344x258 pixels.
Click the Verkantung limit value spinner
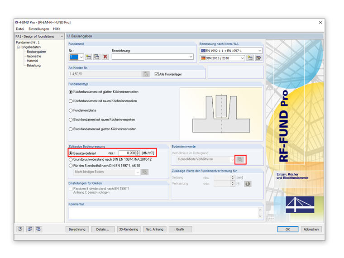233,184
